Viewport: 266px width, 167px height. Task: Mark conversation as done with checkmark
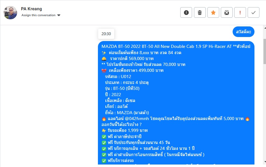click(254, 12)
